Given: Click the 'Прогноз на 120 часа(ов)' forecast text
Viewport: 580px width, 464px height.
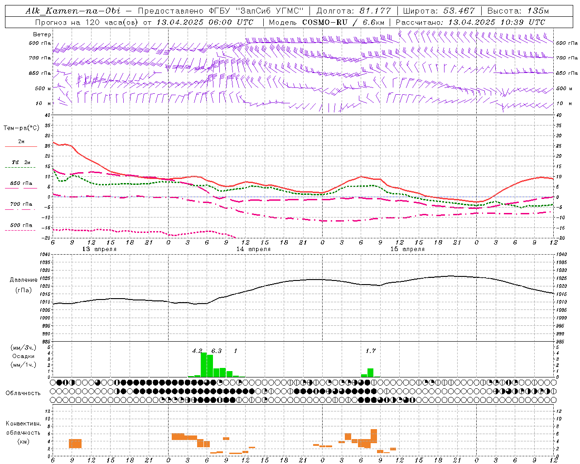Looking at the screenshot, I should [87, 22].
